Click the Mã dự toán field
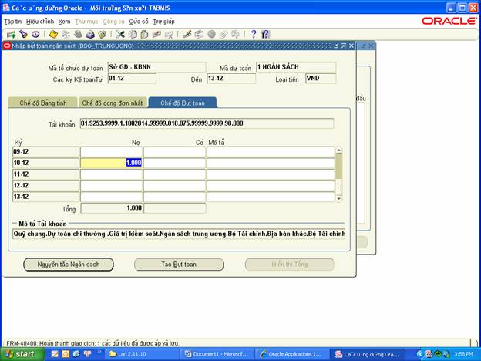Image resolution: width=481 pixels, height=361 pixels. (x=296, y=67)
